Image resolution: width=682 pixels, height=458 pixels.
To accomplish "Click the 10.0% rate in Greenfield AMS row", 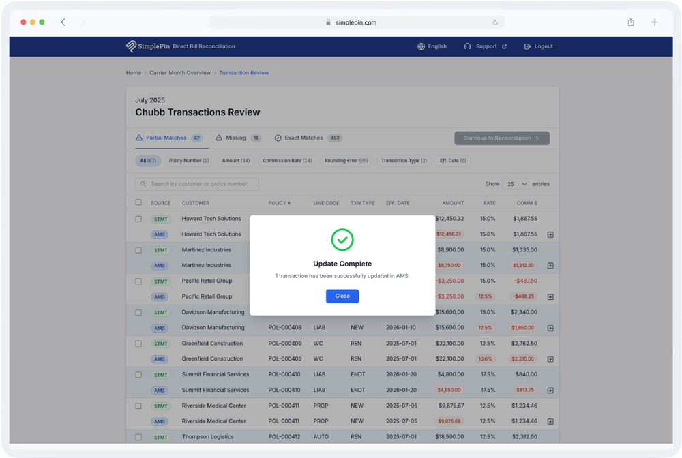I will point(485,359).
